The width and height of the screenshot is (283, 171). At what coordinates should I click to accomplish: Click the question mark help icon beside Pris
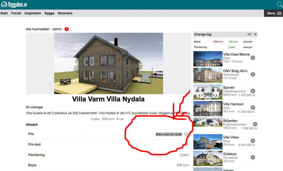187,134
